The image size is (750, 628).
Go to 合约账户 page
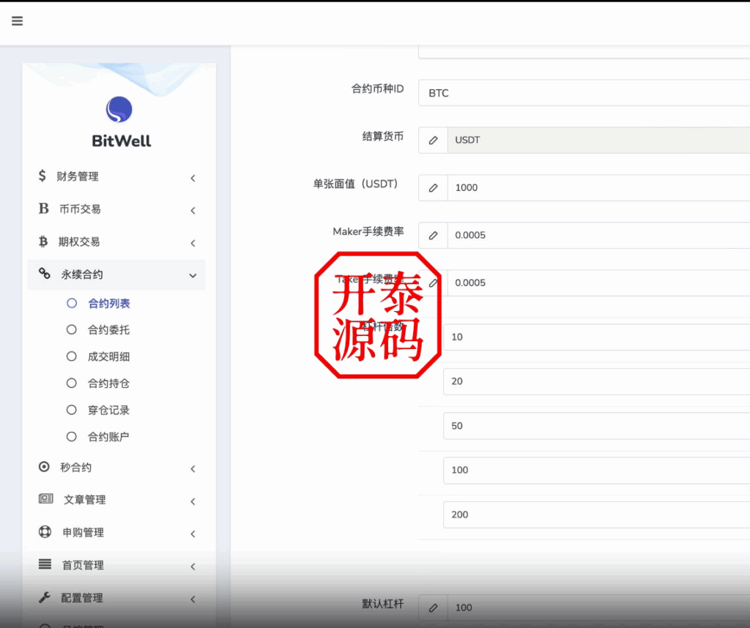click(108, 437)
